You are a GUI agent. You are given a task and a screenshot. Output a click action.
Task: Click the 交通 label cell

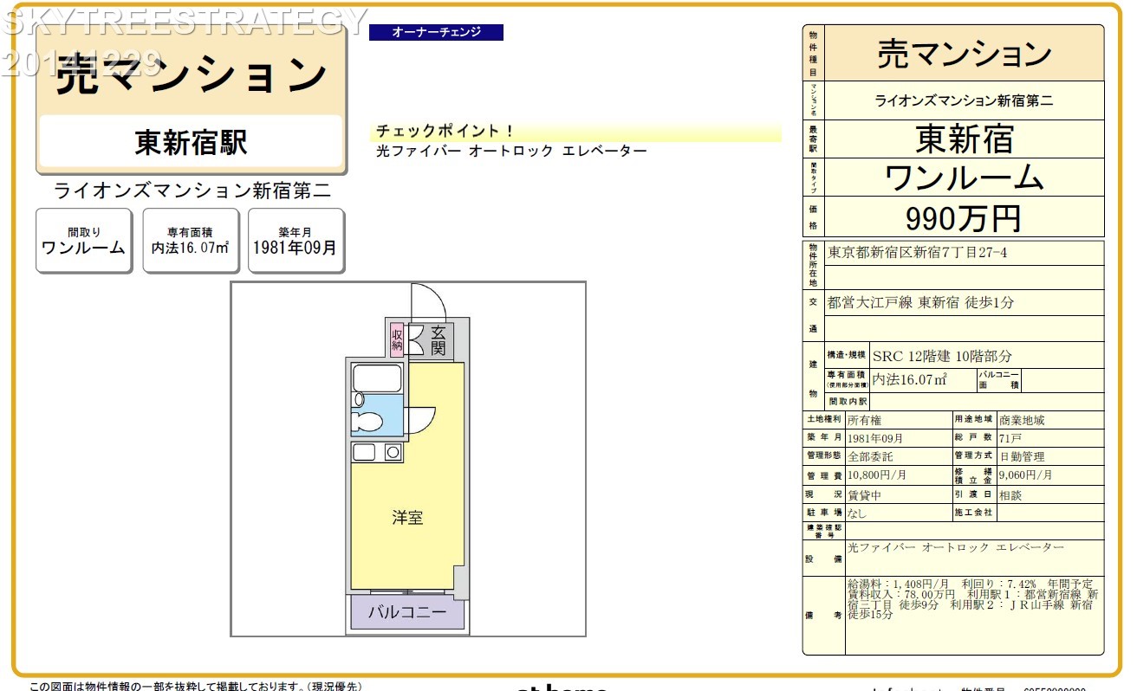pyautogui.click(x=813, y=316)
